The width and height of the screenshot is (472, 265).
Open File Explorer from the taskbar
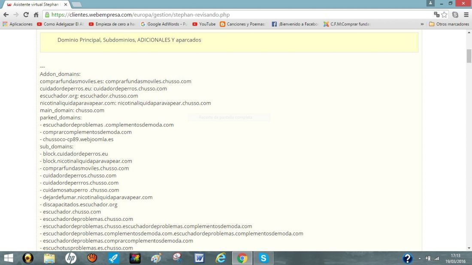point(49,258)
